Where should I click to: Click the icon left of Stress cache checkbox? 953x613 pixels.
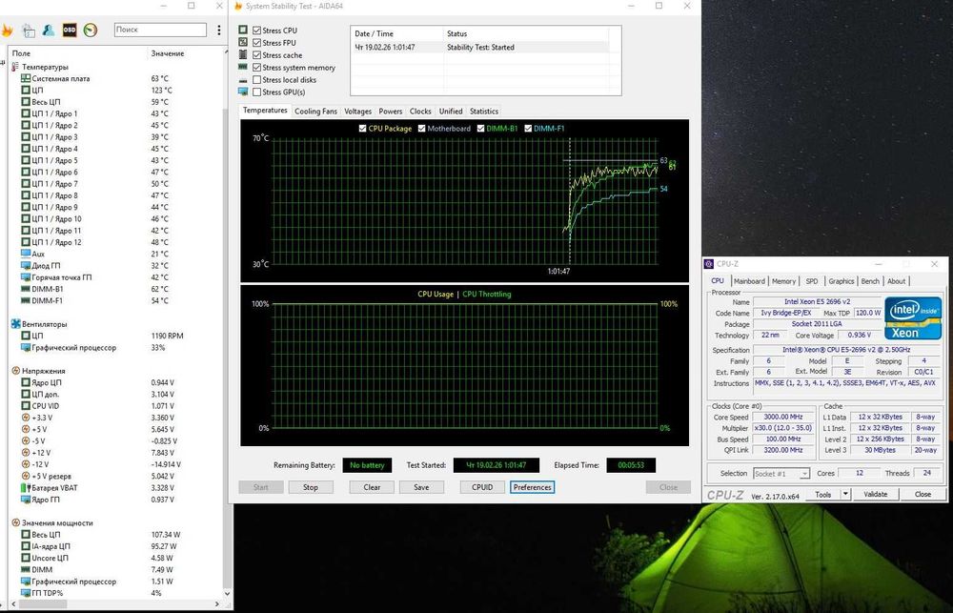243,54
